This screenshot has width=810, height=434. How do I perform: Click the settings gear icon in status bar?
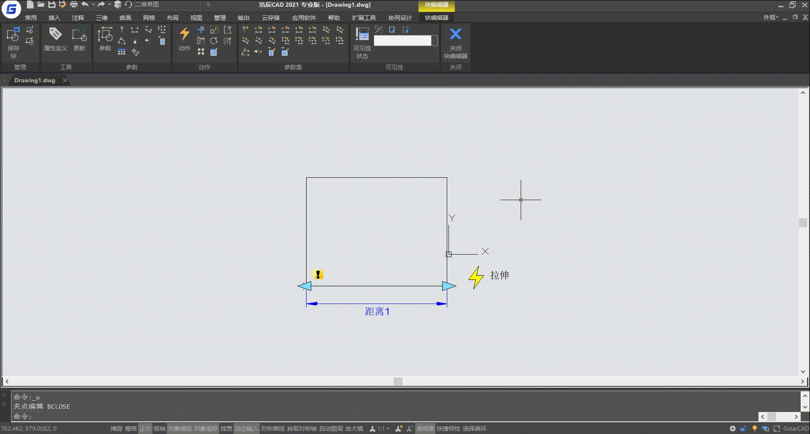(733, 429)
